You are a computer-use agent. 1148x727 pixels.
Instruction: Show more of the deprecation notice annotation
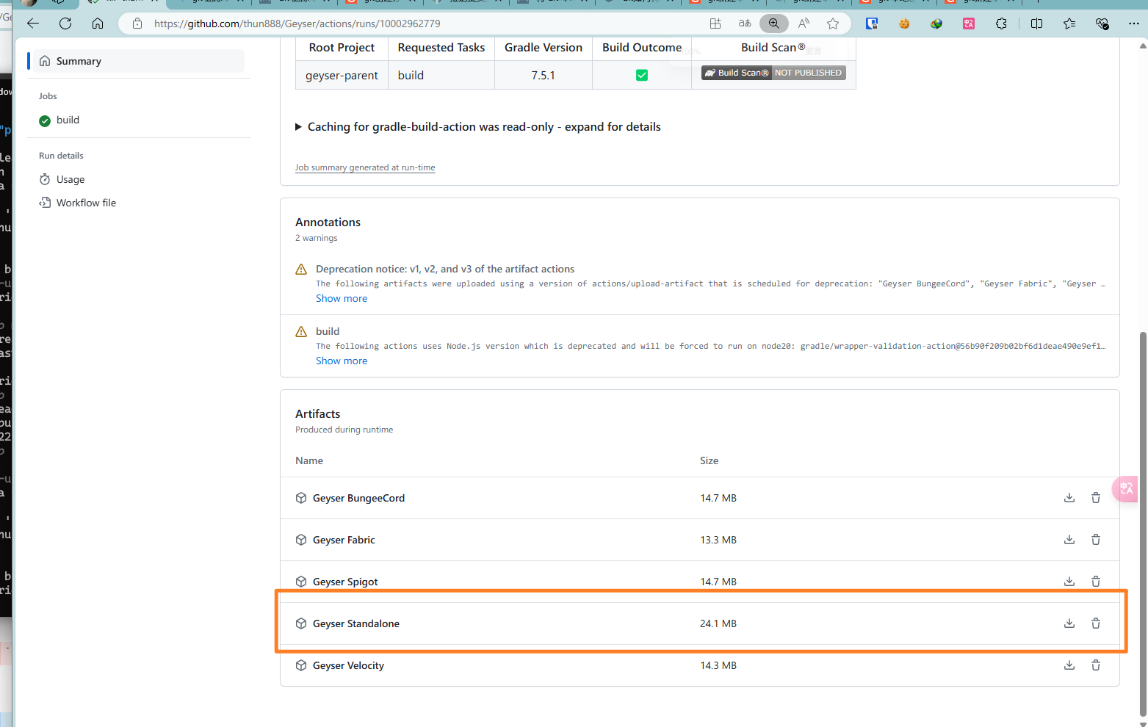pos(342,298)
